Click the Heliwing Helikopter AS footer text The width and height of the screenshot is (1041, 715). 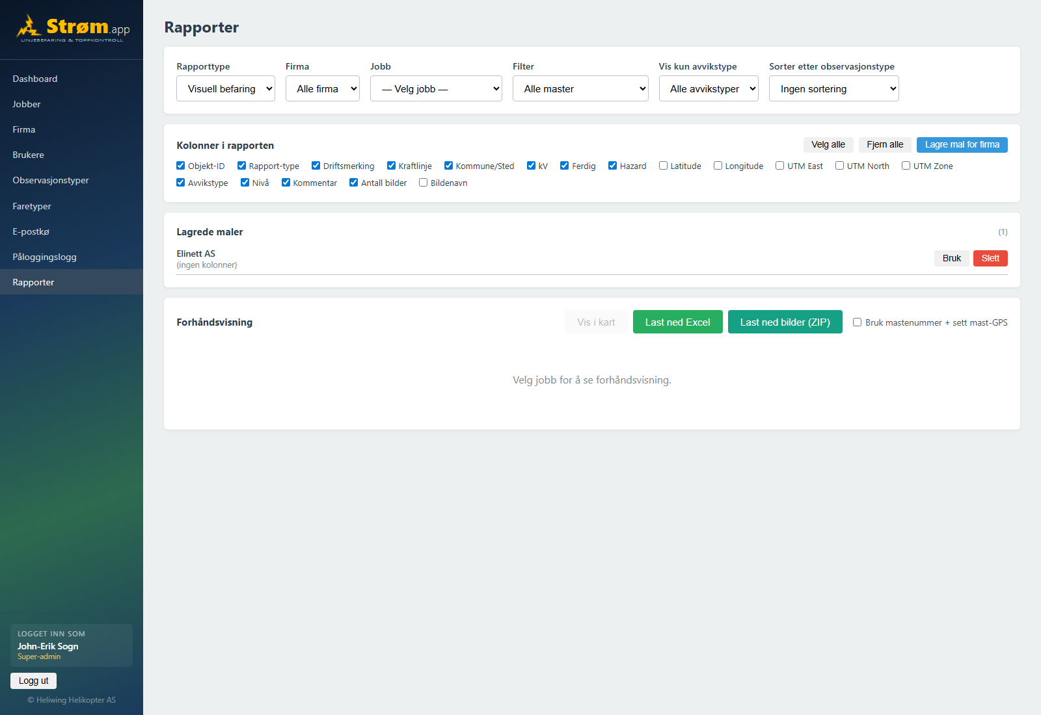point(72,700)
